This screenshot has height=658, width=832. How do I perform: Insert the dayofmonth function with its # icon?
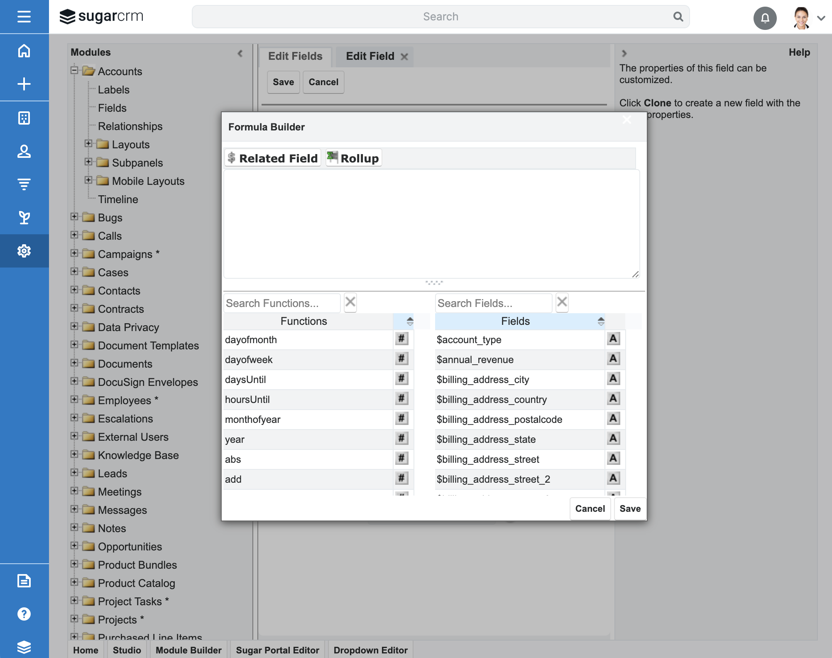coord(401,339)
